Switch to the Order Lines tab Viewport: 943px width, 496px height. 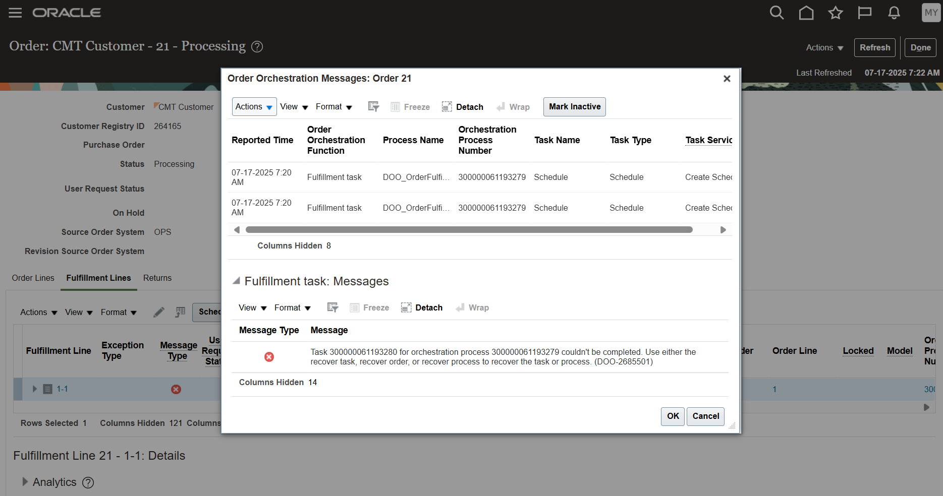click(x=33, y=278)
